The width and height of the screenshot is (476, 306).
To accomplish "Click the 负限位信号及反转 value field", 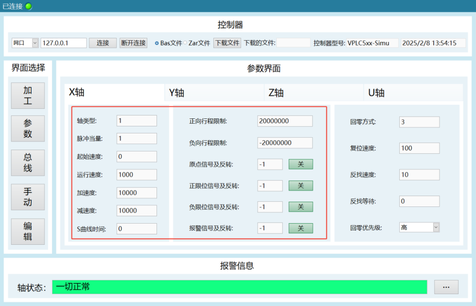I will 270,207.
